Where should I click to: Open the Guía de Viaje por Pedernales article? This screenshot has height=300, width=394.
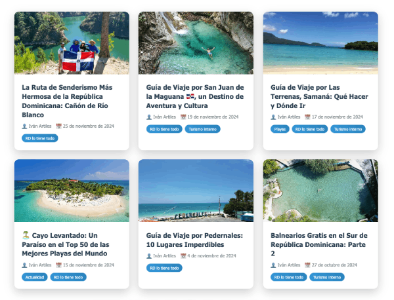click(194, 240)
